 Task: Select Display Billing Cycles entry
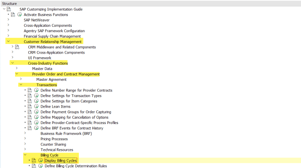coord(61,160)
